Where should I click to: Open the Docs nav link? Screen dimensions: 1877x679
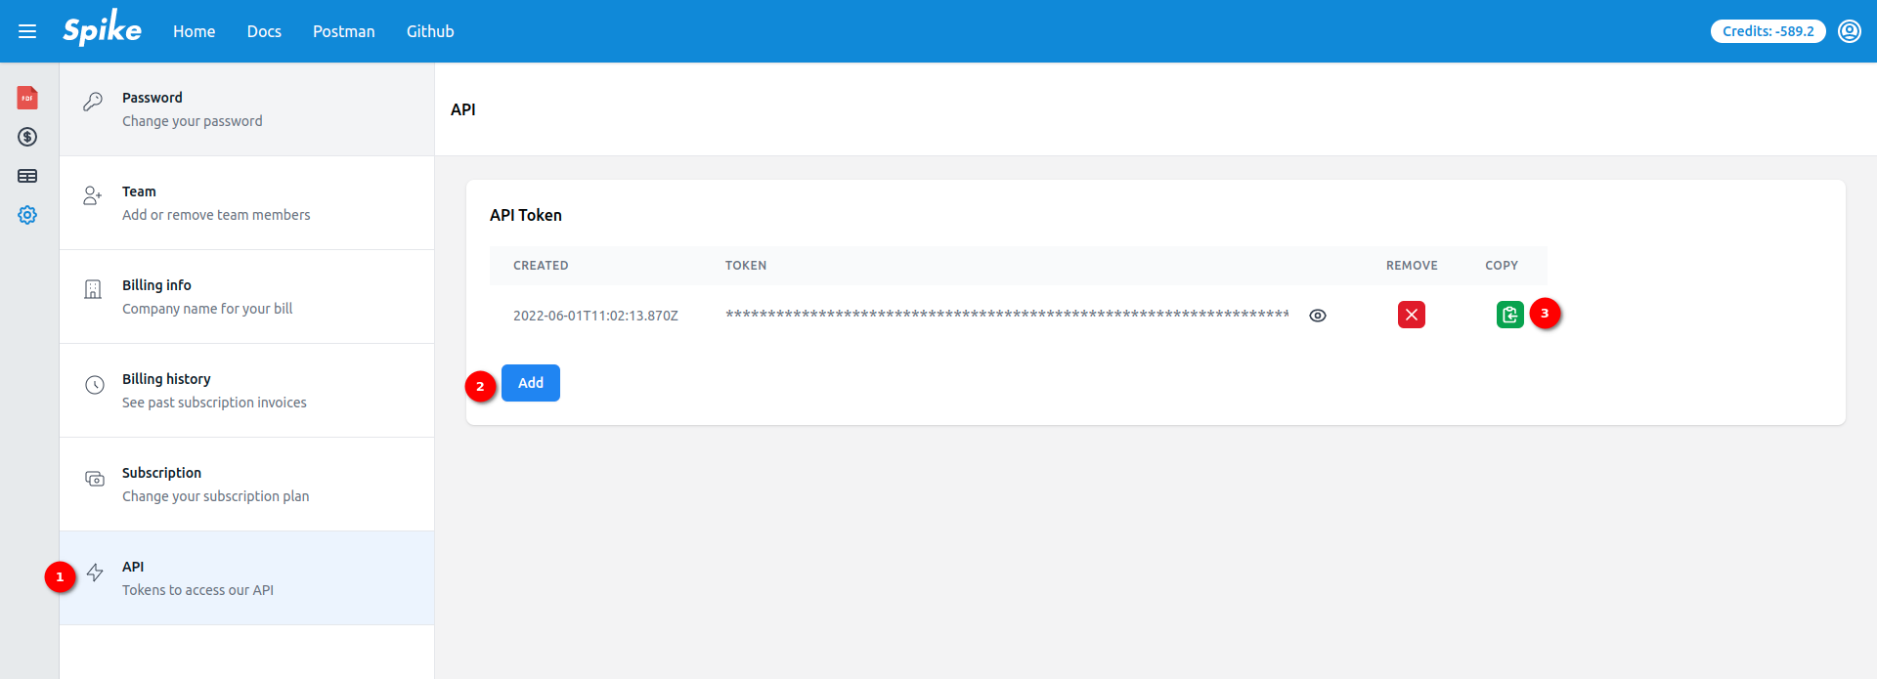point(264,31)
